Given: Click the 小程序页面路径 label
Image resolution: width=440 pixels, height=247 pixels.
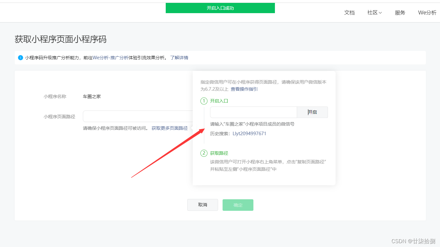Looking at the screenshot, I should point(59,117).
